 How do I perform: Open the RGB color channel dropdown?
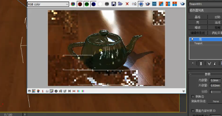(x=48, y=4)
